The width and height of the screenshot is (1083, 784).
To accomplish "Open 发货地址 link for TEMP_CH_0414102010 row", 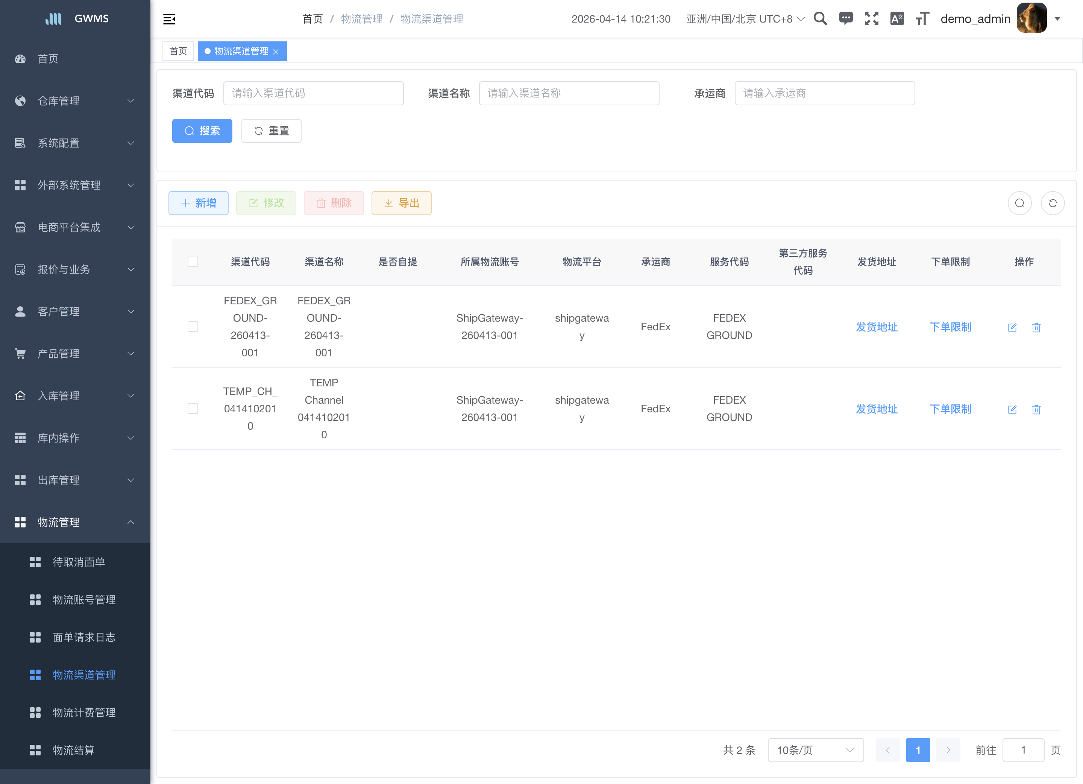I will (877, 409).
